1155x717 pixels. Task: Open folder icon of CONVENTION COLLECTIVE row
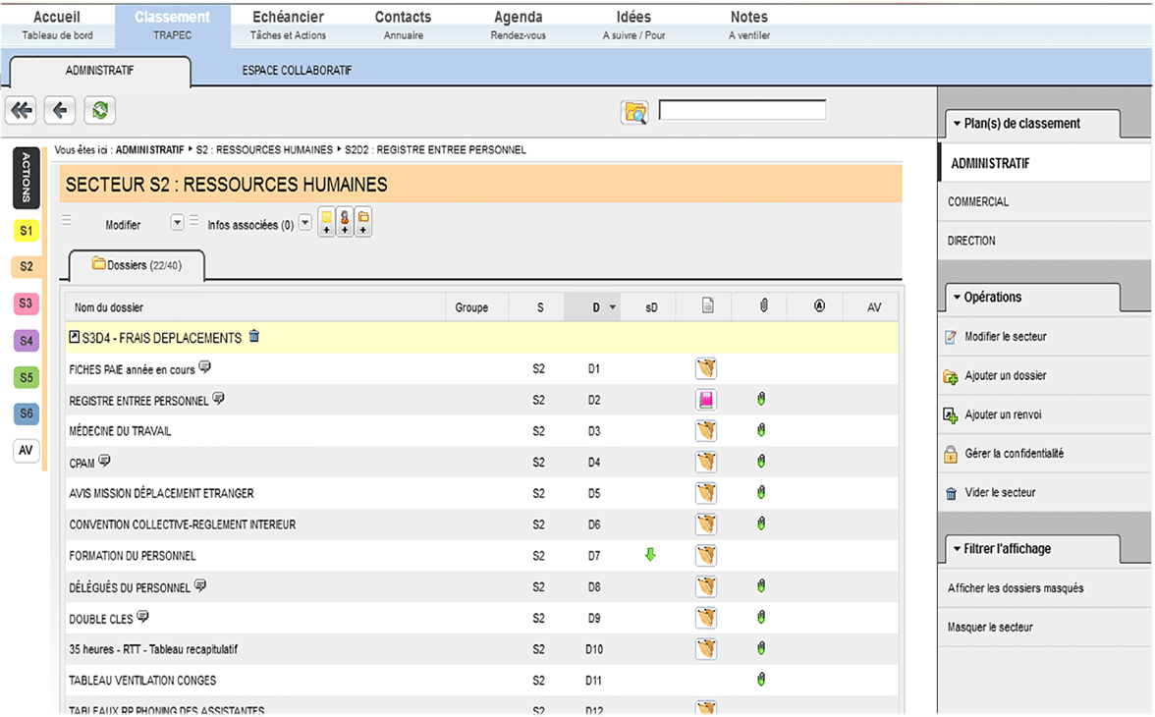705,524
